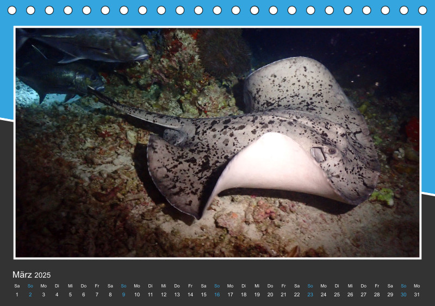435x306 pixels.
Task: Click date 18 in calendar row
Action: (x=244, y=295)
